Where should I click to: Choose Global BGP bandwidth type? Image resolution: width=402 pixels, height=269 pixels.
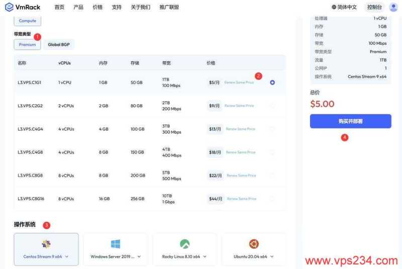[x=59, y=45]
